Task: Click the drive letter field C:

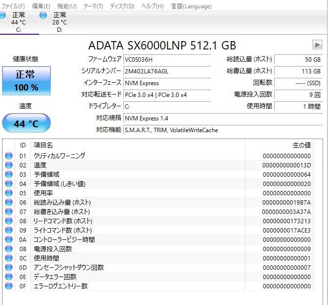Action: pyautogui.click(x=167, y=106)
